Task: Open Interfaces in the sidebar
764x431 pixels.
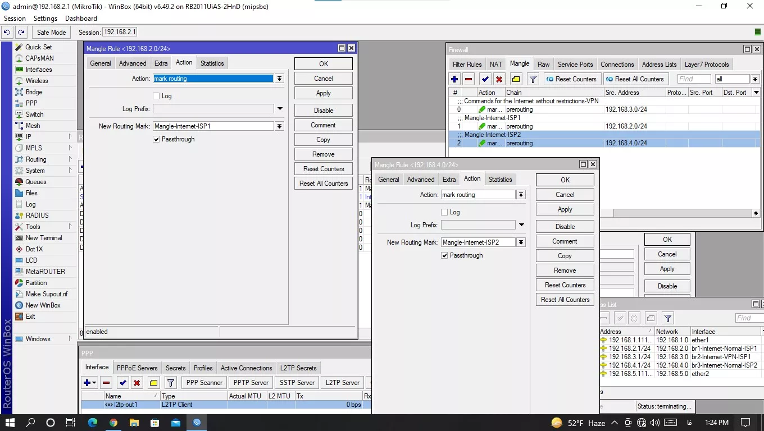Action: (38, 70)
